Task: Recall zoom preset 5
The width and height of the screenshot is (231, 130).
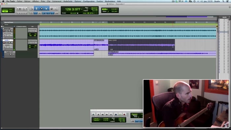Action: [x=26, y=13]
